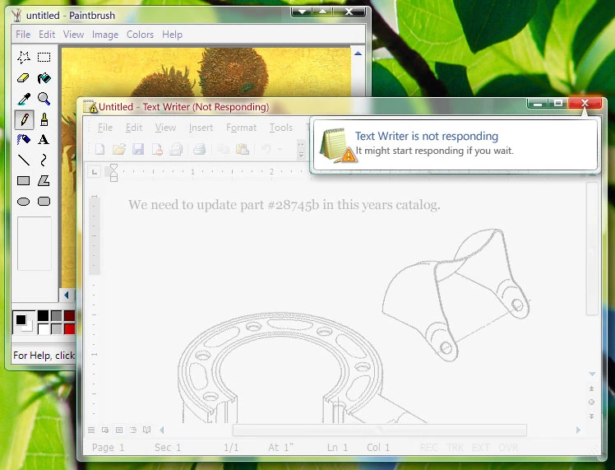The width and height of the screenshot is (615, 470).
Task: Click Next Page double-arrow on Text Writer scrollbar
Action: pos(591,416)
